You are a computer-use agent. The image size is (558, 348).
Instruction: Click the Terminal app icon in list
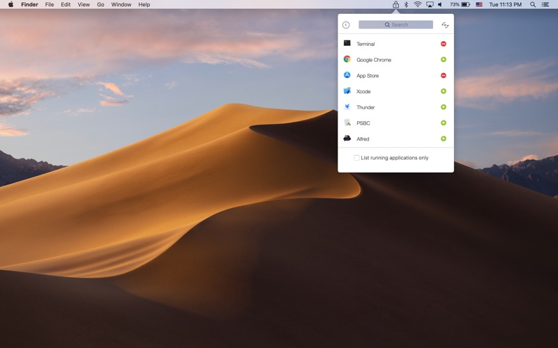pos(347,43)
